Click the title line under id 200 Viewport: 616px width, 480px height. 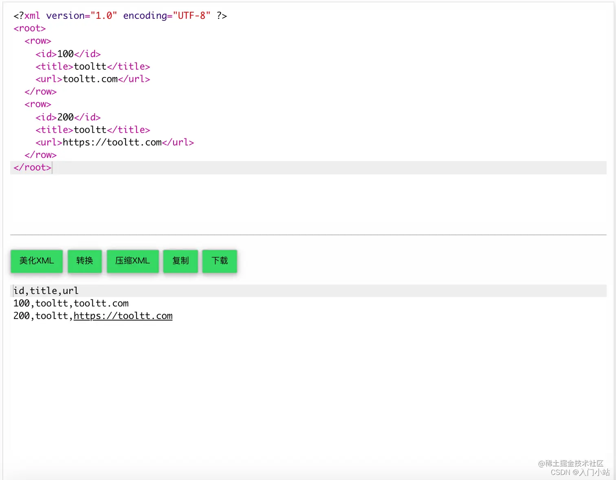click(x=93, y=130)
